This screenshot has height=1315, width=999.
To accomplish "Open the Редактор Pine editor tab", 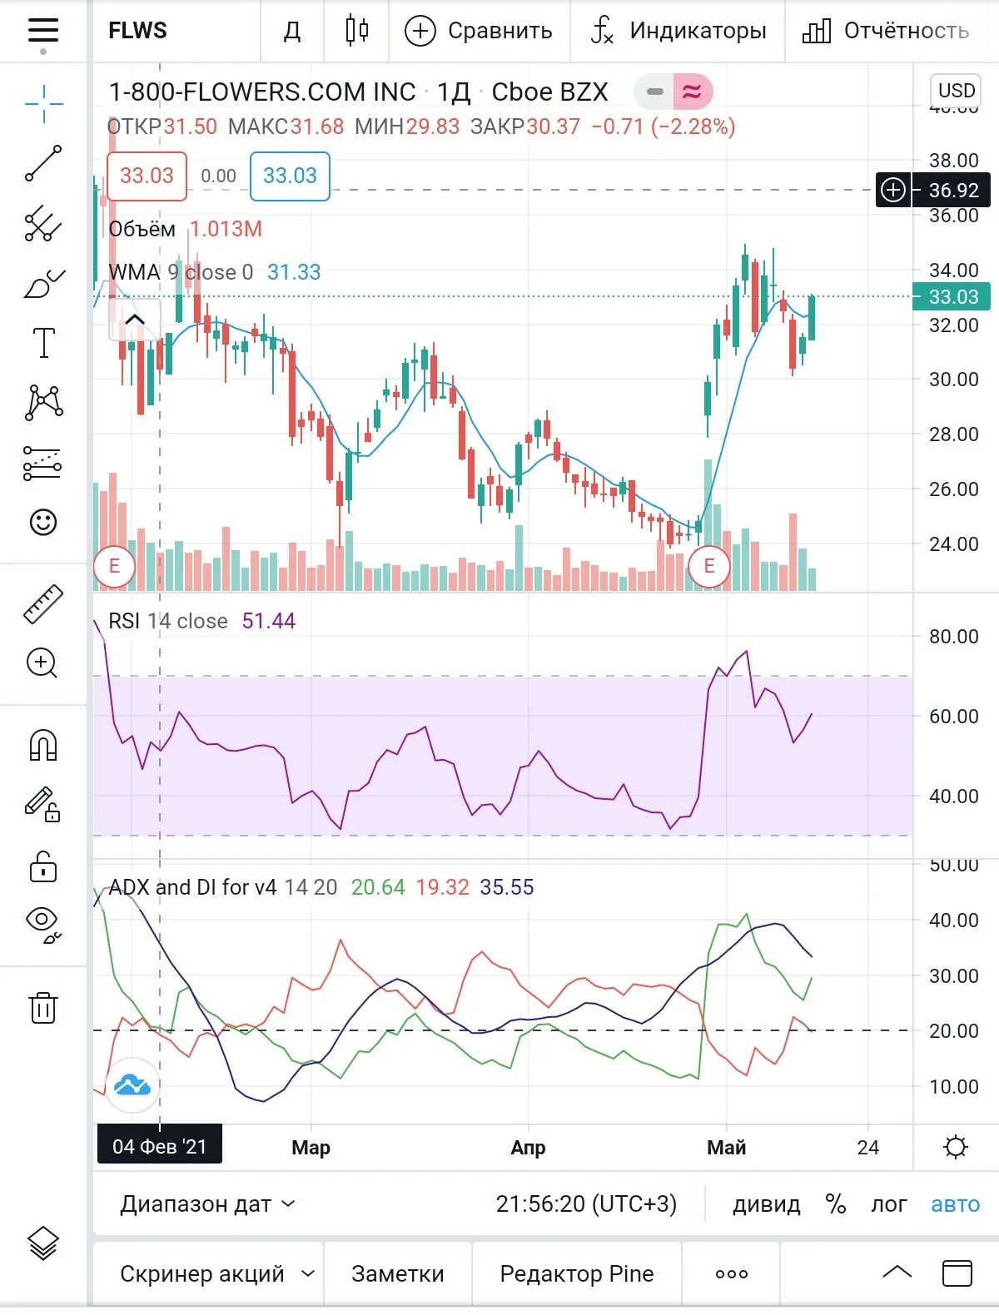I will (577, 1273).
